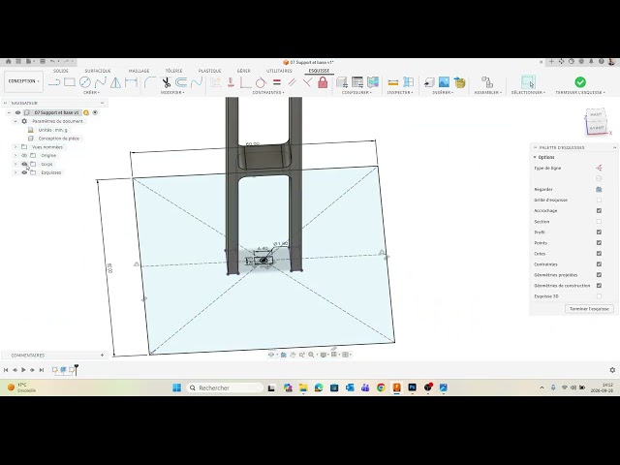
Task: Open the CONTRAINTES dropdown menu
Action: 268,93
